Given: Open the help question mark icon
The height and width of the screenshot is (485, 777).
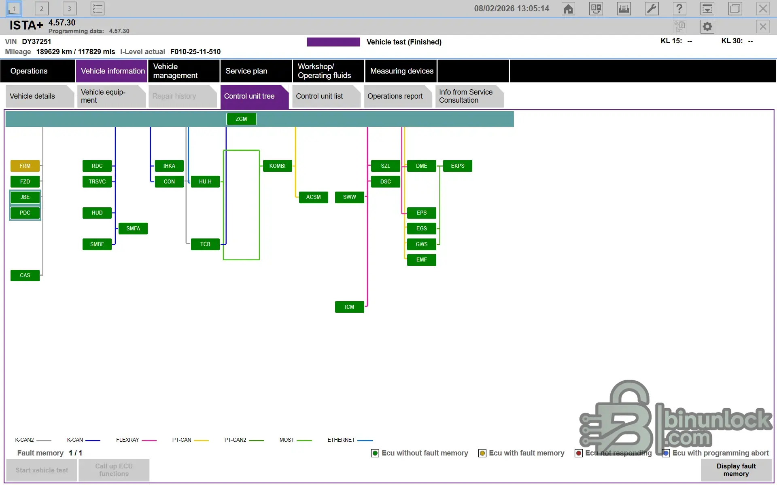Looking at the screenshot, I should 679,8.
